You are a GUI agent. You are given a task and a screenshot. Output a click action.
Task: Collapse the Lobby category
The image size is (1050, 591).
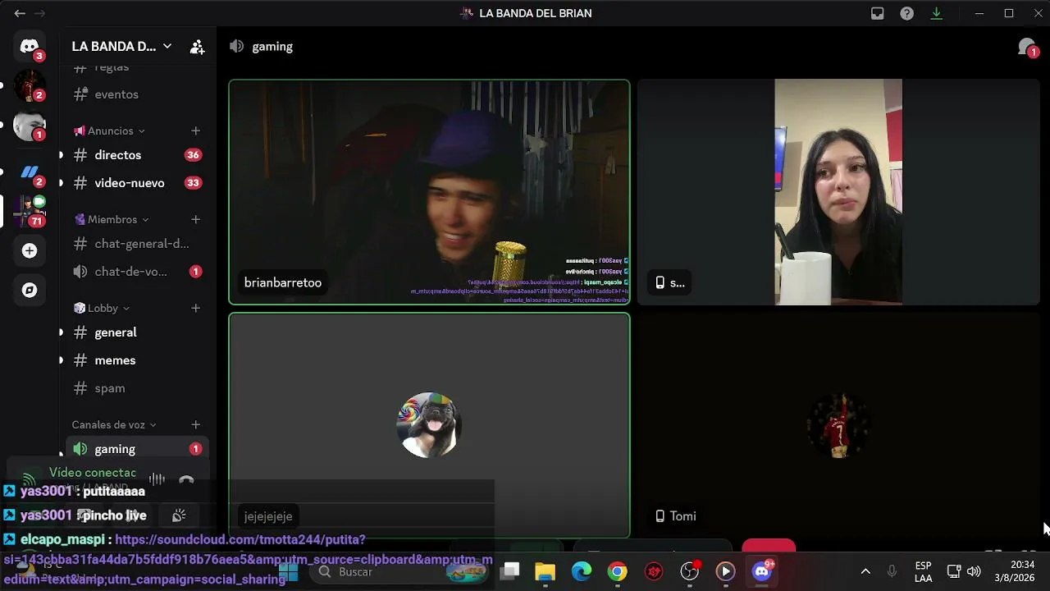click(103, 308)
